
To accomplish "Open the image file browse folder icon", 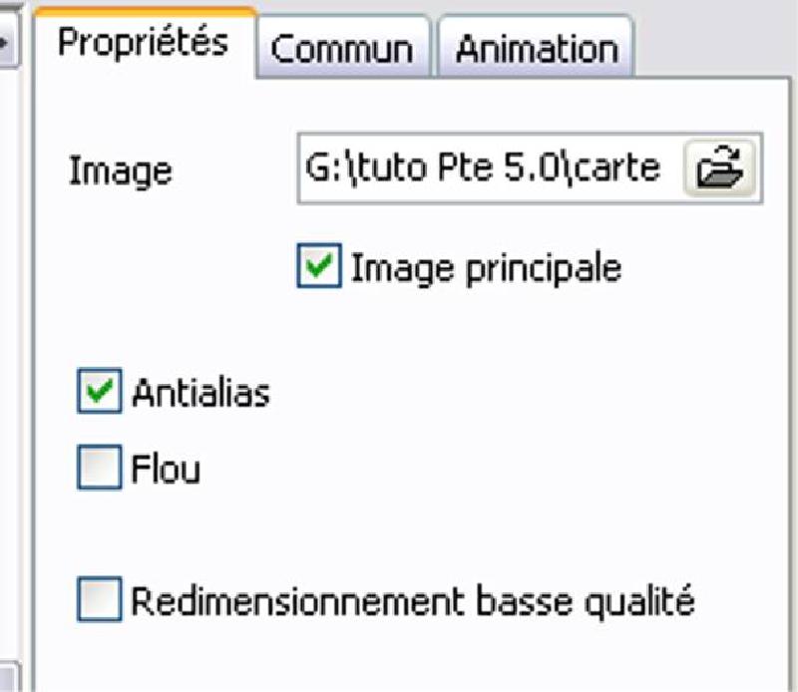I will click(719, 168).
